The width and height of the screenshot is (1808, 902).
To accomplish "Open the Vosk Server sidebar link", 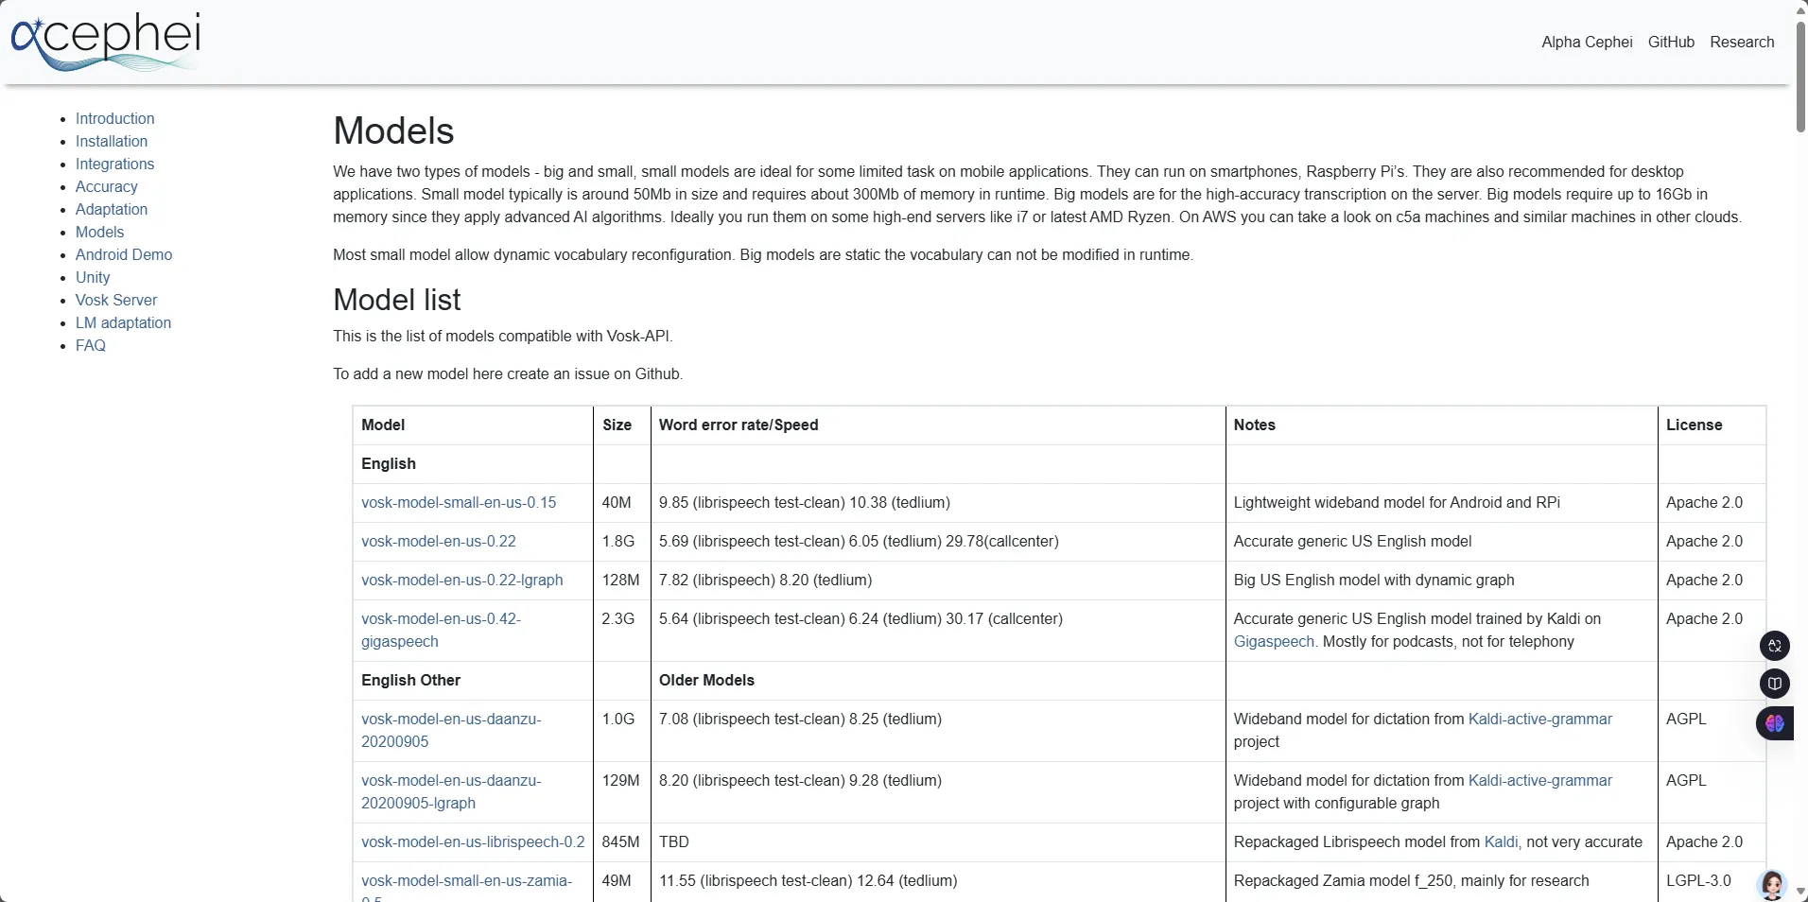I will click(x=116, y=300).
